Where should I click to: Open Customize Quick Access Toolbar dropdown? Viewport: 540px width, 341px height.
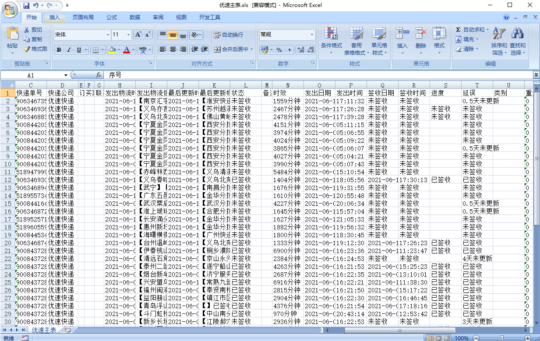67,6
